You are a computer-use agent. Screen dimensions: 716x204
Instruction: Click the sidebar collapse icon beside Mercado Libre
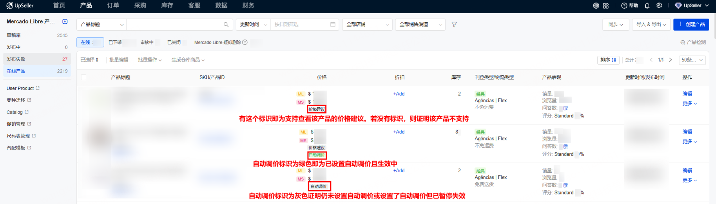coord(65,21)
